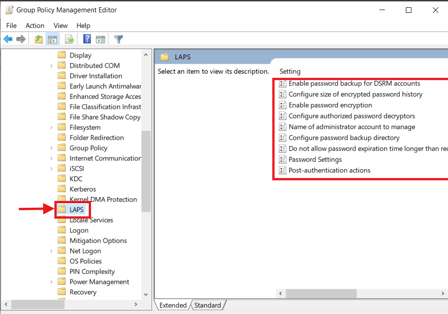Click the tree pane scroll down arrow

tap(146, 294)
